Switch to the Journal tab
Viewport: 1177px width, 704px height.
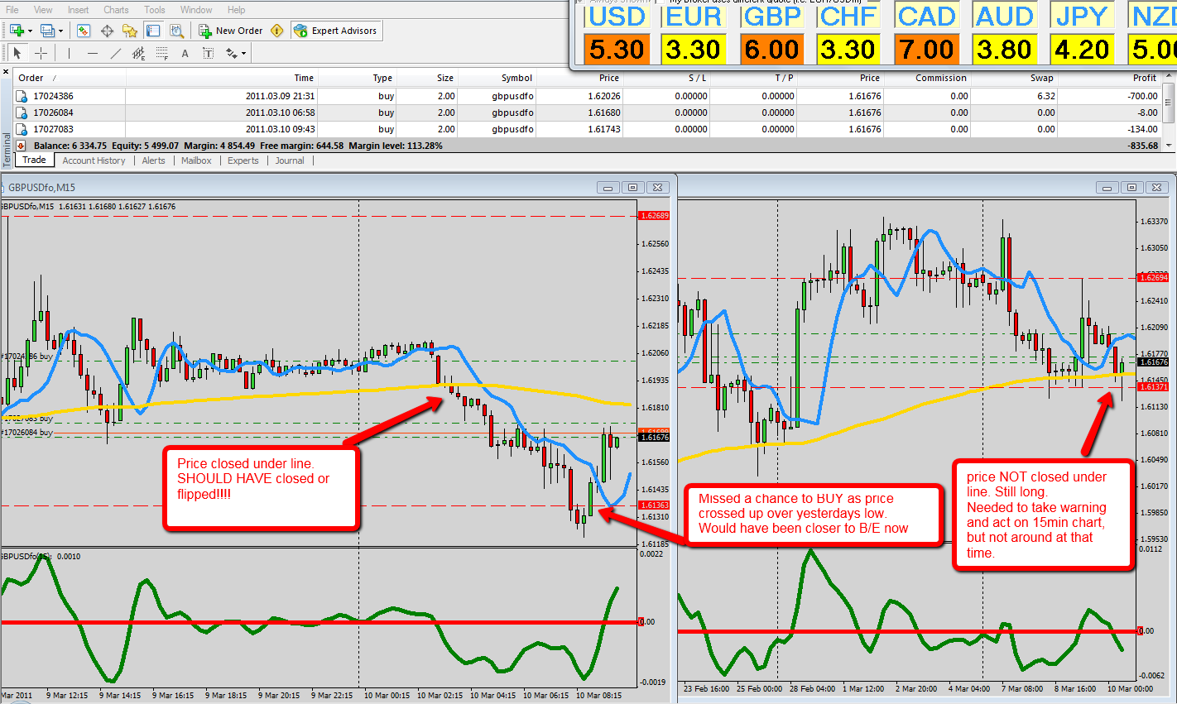tap(290, 160)
